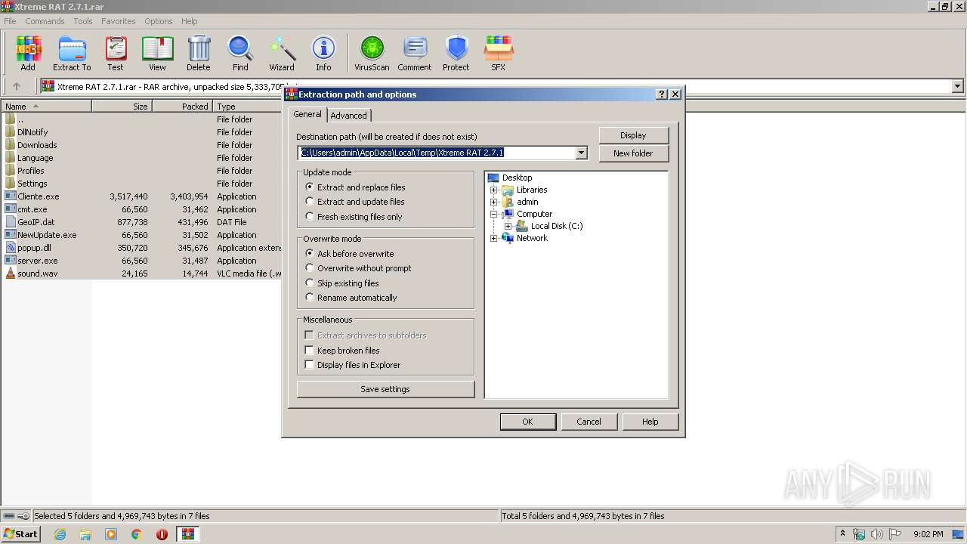Select the DllNotify folder
The height and width of the screenshot is (544, 967).
click(x=142, y=132)
